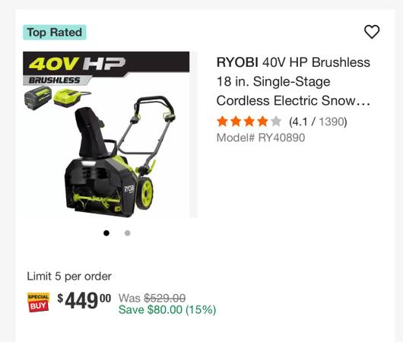Switch to the second image carousel dot
Viewport: 403px width, 342px height.
click(x=128, y=233)
